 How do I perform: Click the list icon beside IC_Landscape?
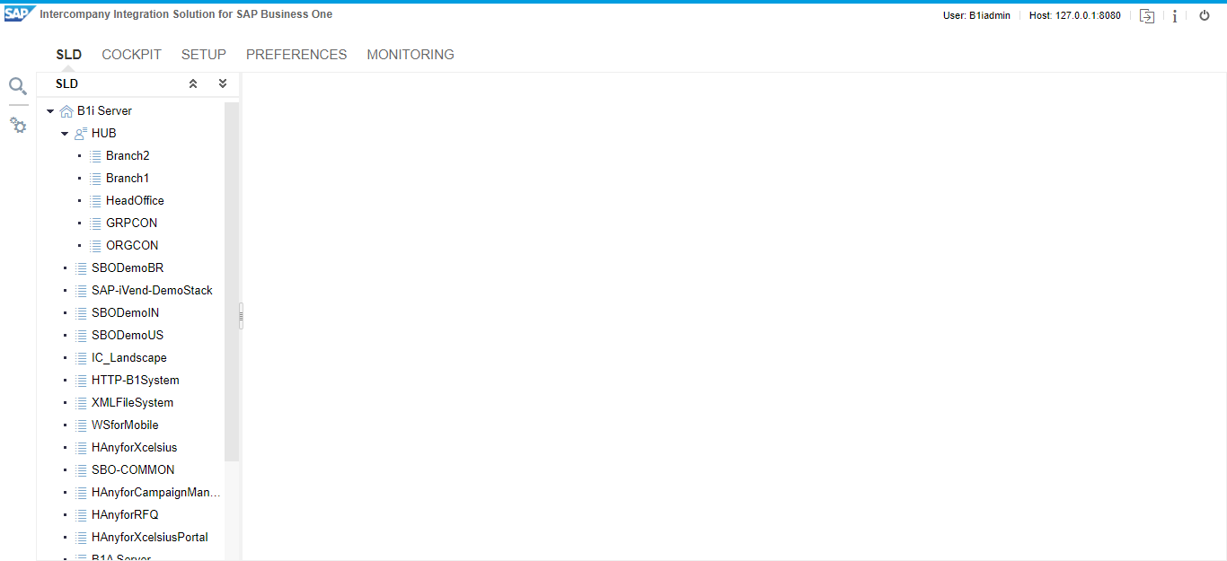(81, 358)
